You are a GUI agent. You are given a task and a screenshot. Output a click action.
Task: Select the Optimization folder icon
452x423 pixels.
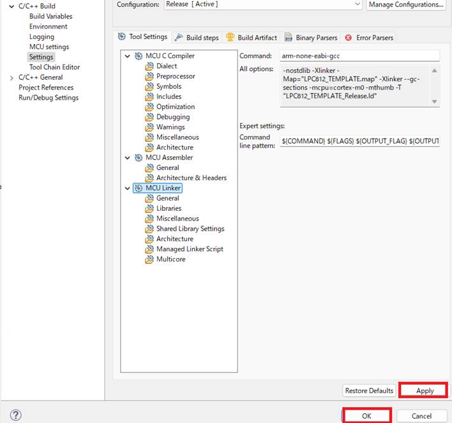click(149, 107)
